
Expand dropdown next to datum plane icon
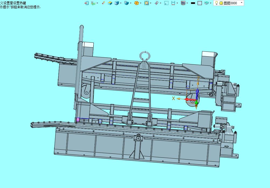click(97, 3)
